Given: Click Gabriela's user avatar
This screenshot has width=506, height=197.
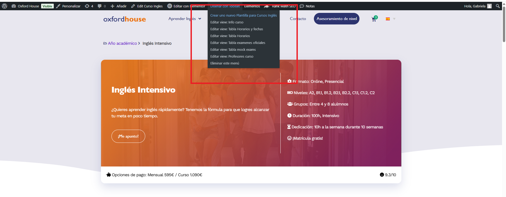Looking at the screenshot, I should 489,6.
